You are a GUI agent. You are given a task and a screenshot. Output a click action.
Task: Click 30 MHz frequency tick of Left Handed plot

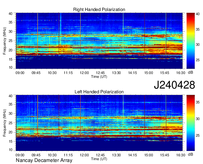pos(10,113)
